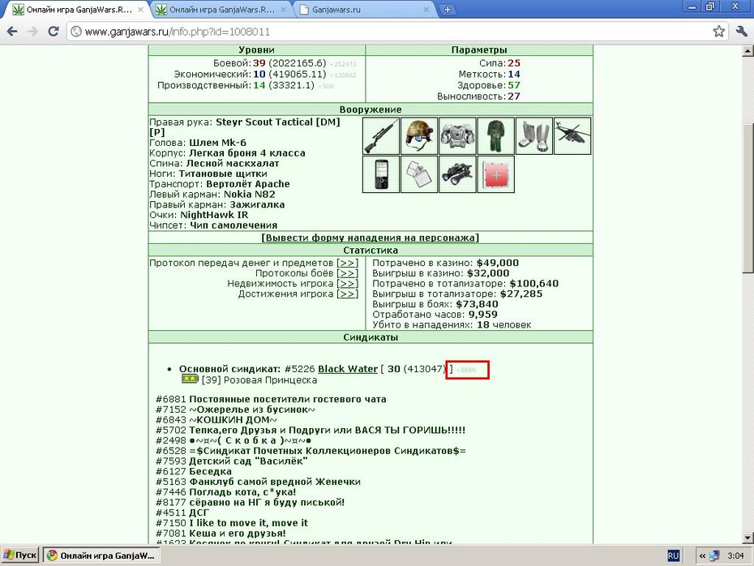
Task: Open Легкая броня 4 класса link
Action: [x=246, y=153]
